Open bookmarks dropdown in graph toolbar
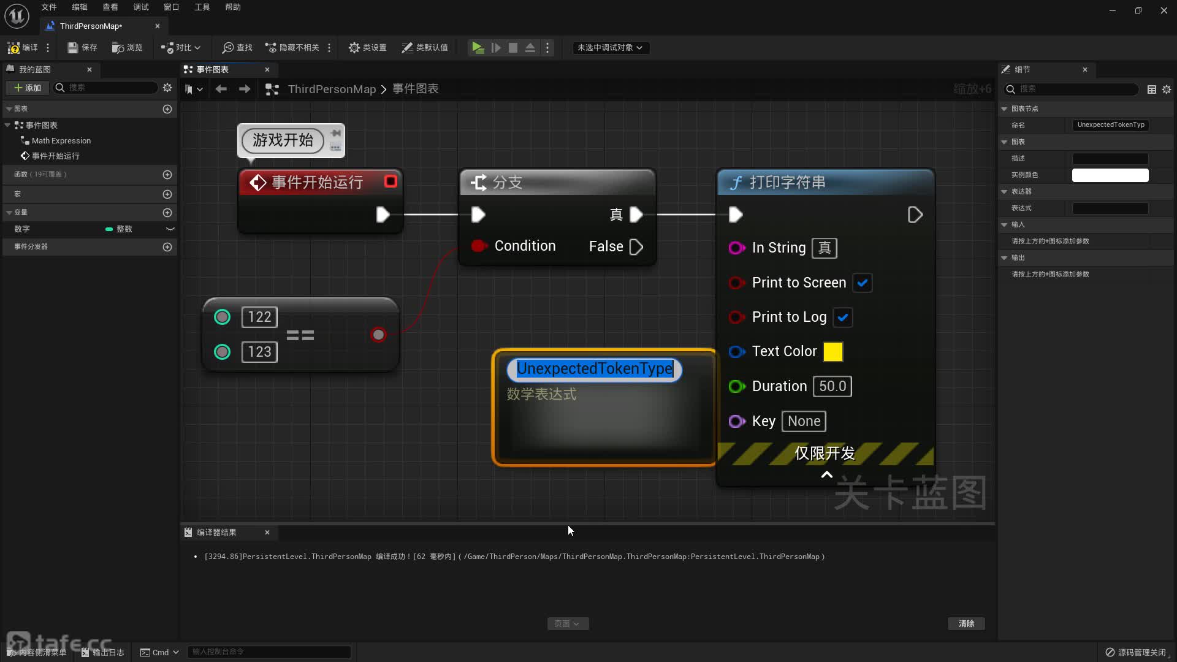Image resolution: width=1177 pixels, height=662 pixels. (194, 89)
